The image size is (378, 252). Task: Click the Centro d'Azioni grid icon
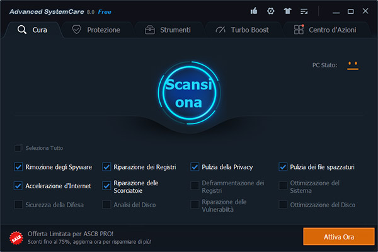[299, 30]
